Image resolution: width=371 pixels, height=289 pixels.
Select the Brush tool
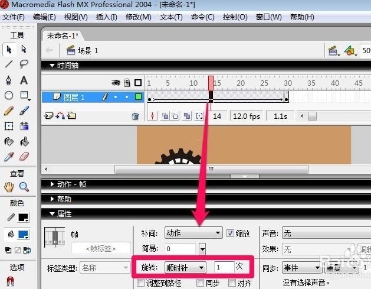pyautogui.click(x=24, y=111)
